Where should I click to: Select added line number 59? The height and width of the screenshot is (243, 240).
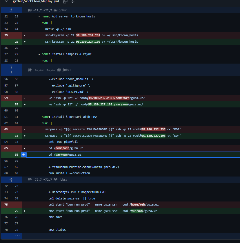click(16, 104)
